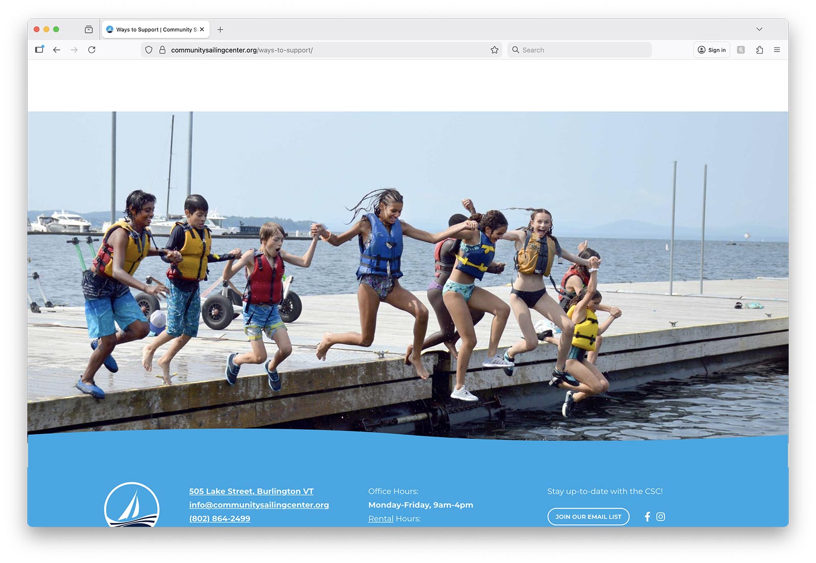Open the info@communitysailingcenter.org email link
Image resolution: width=816 pixels, height=563 pixels.
[259, 504]
